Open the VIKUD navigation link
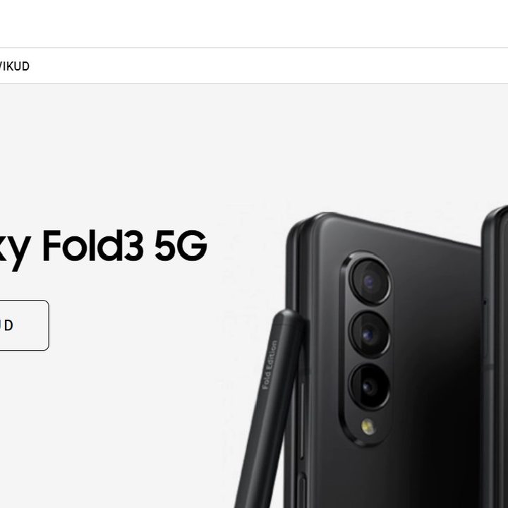 pos(14,66)
